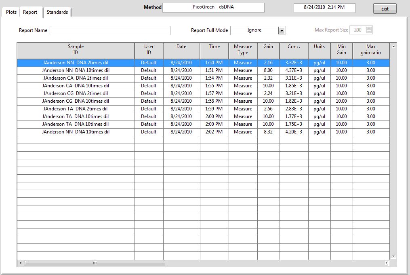Click the time cell 1:54 PM
This screenshot has width=410, height=275.
214,78
